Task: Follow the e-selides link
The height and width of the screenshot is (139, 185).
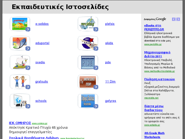Action: tap(42, 24)
